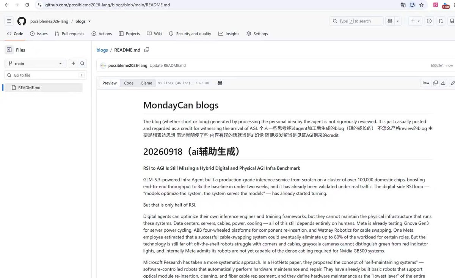The image size is (455, 278).
Task: Click README.md breadcrumb file name
Action: [127, 50]
